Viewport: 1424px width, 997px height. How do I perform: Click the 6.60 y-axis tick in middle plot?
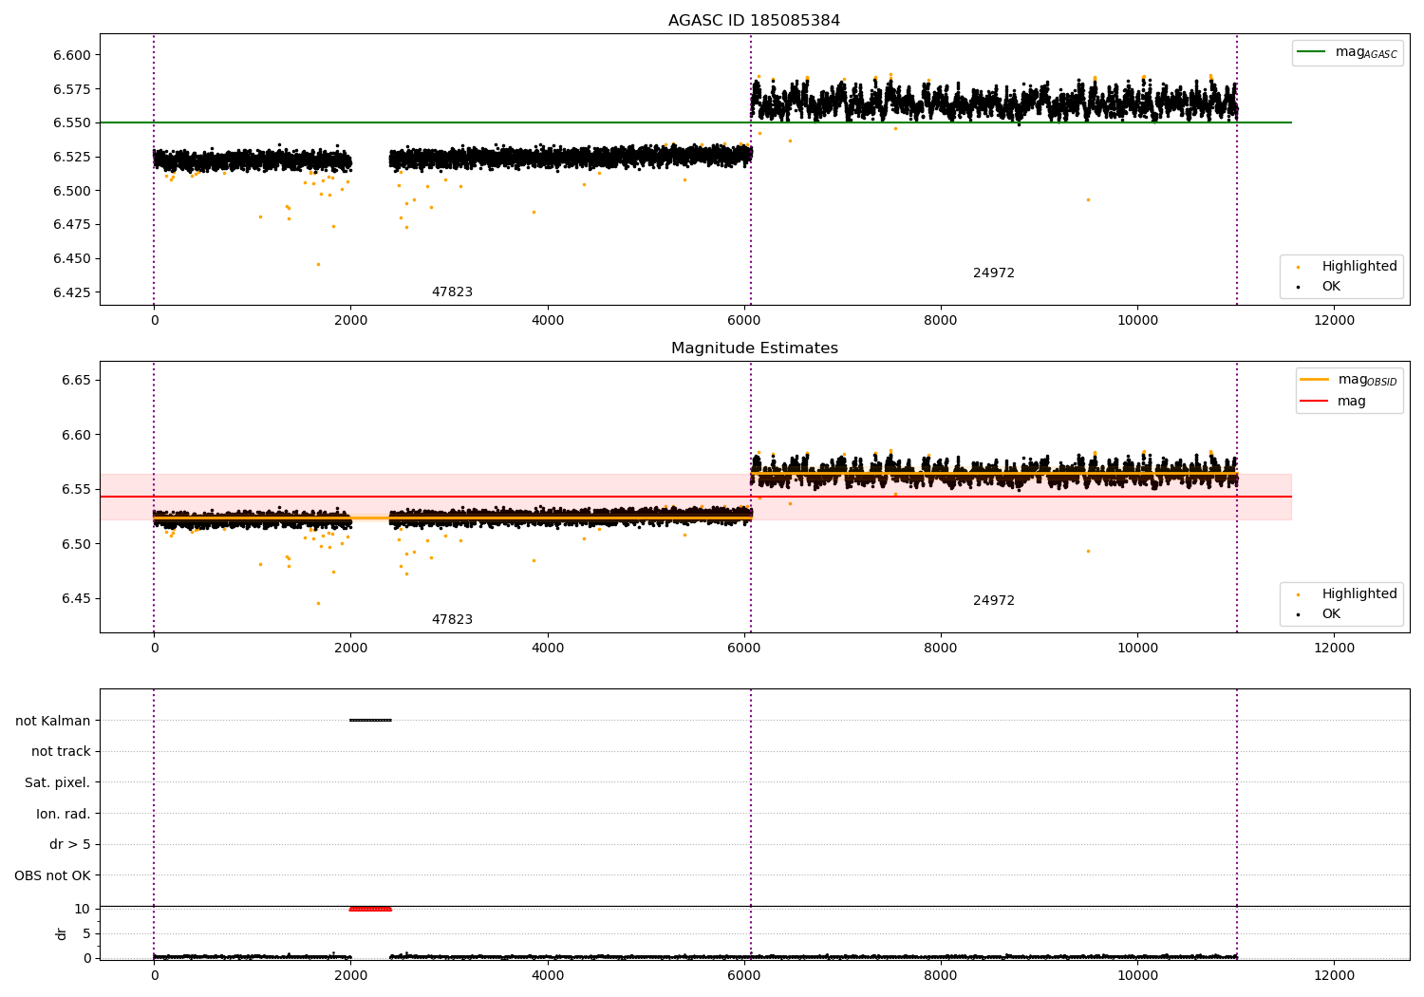coord(75,435)
